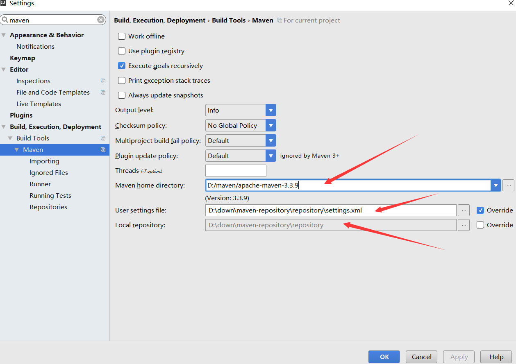Collapse the Build, Execution, Deployment node
Viewport: 516px width, 364px height.
pos(4,127)
